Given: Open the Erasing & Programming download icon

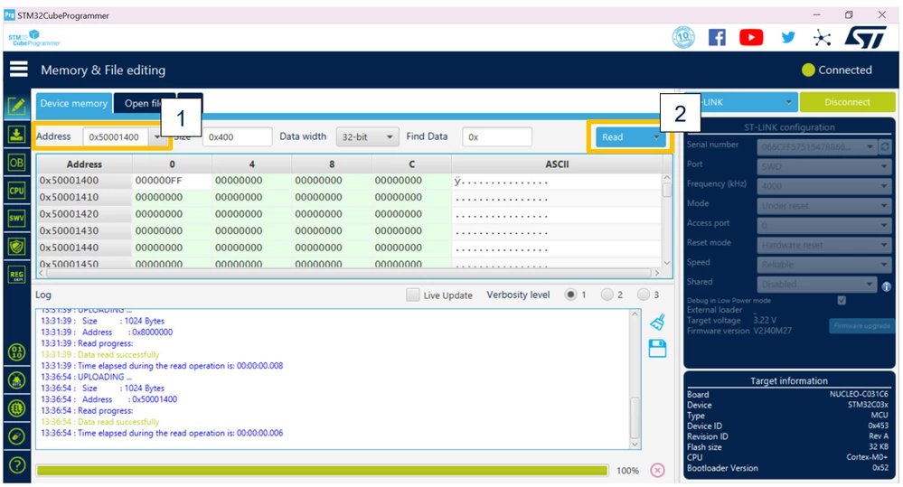Looking at the screenshot, I should 16,135.
